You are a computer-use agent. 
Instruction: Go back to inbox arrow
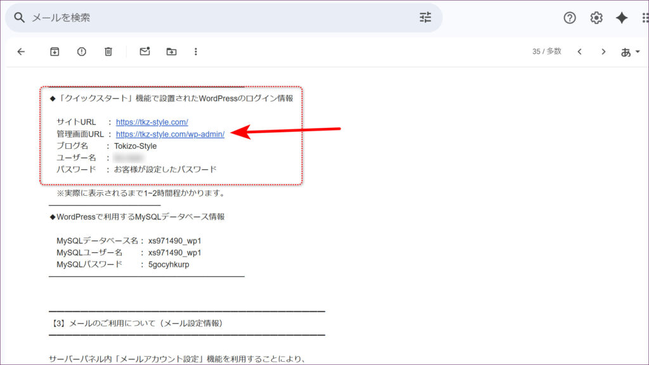[x=21, y=52]
